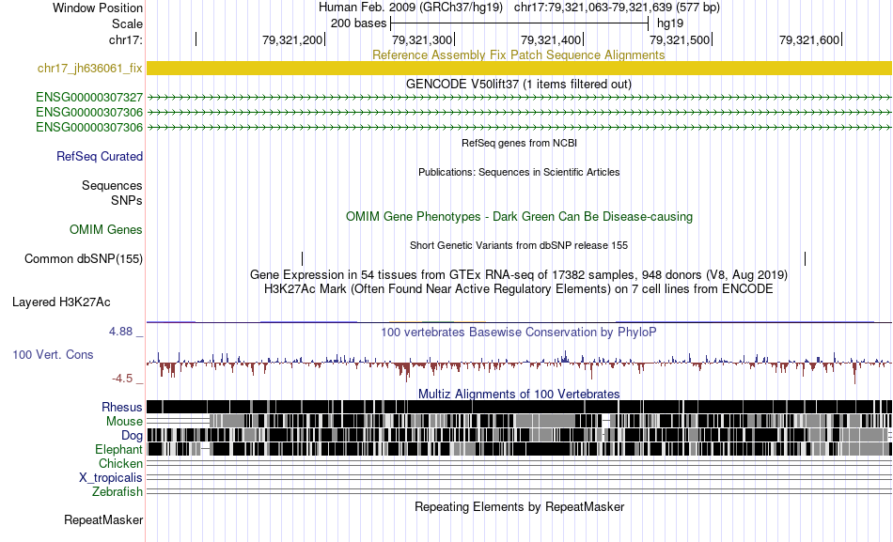Open 100 vertebrates Basewise Conservation by PhyloP title

[x=519, y=332]
